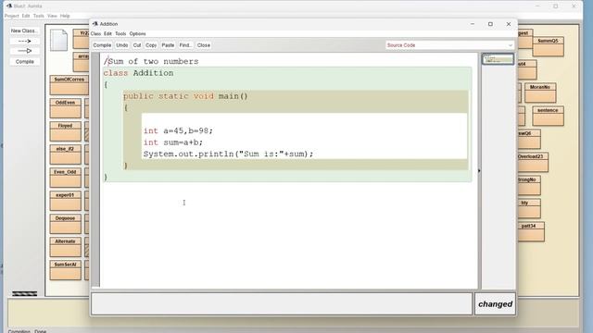Open the Project menu in BlueJ window
This screenshot has height=333, width=593.
coord(12,16)
